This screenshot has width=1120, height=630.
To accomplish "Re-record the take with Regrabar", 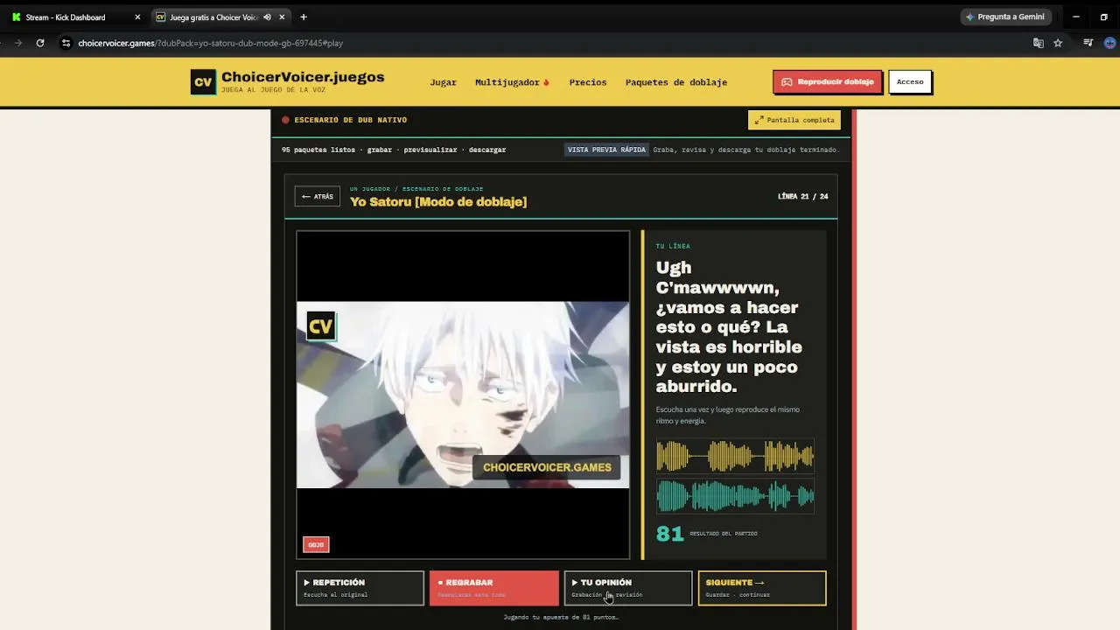I will (x=493, y=588).
